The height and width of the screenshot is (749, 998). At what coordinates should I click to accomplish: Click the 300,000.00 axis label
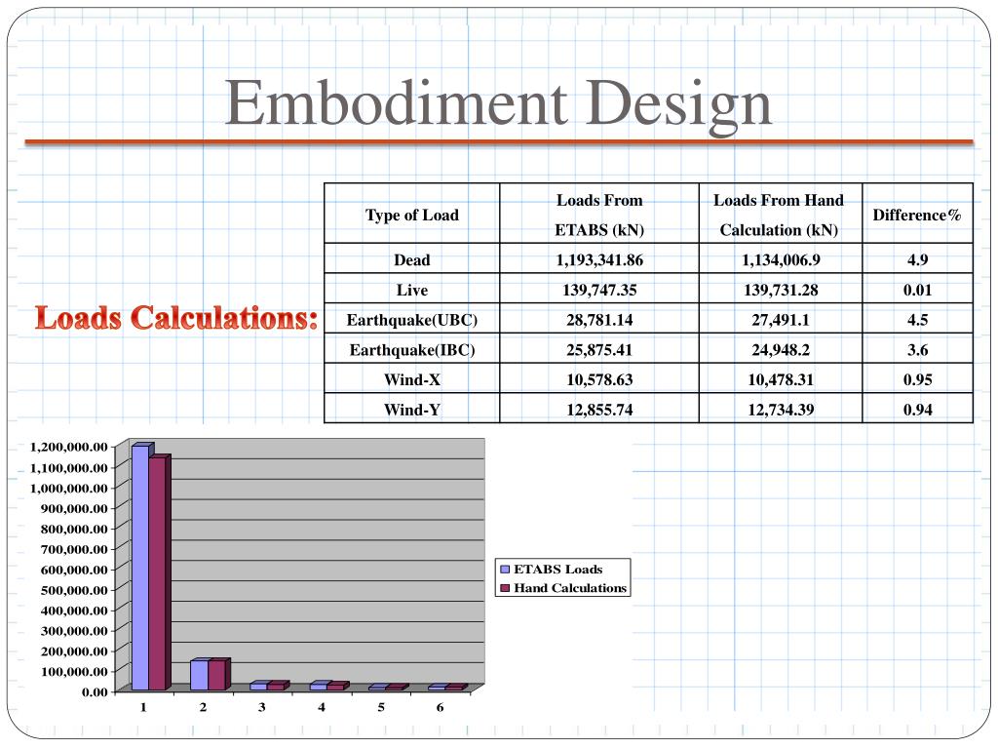click(x=74, y=631)
